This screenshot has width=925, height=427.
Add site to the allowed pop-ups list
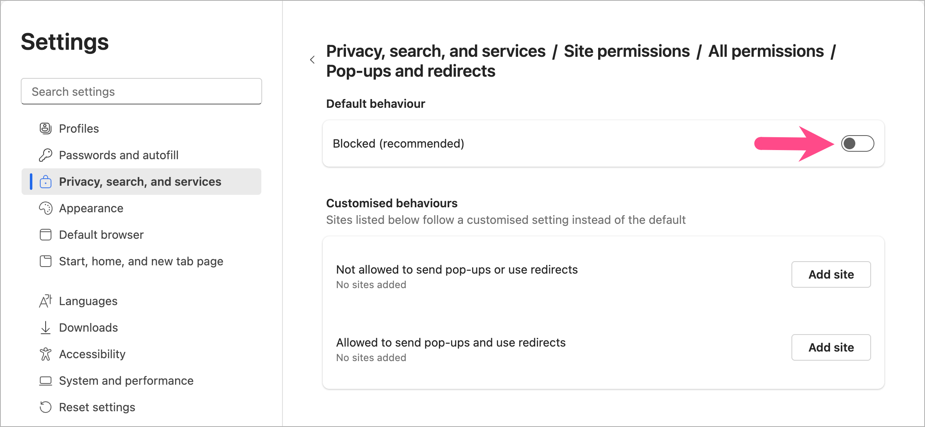[x=831, y=347]
